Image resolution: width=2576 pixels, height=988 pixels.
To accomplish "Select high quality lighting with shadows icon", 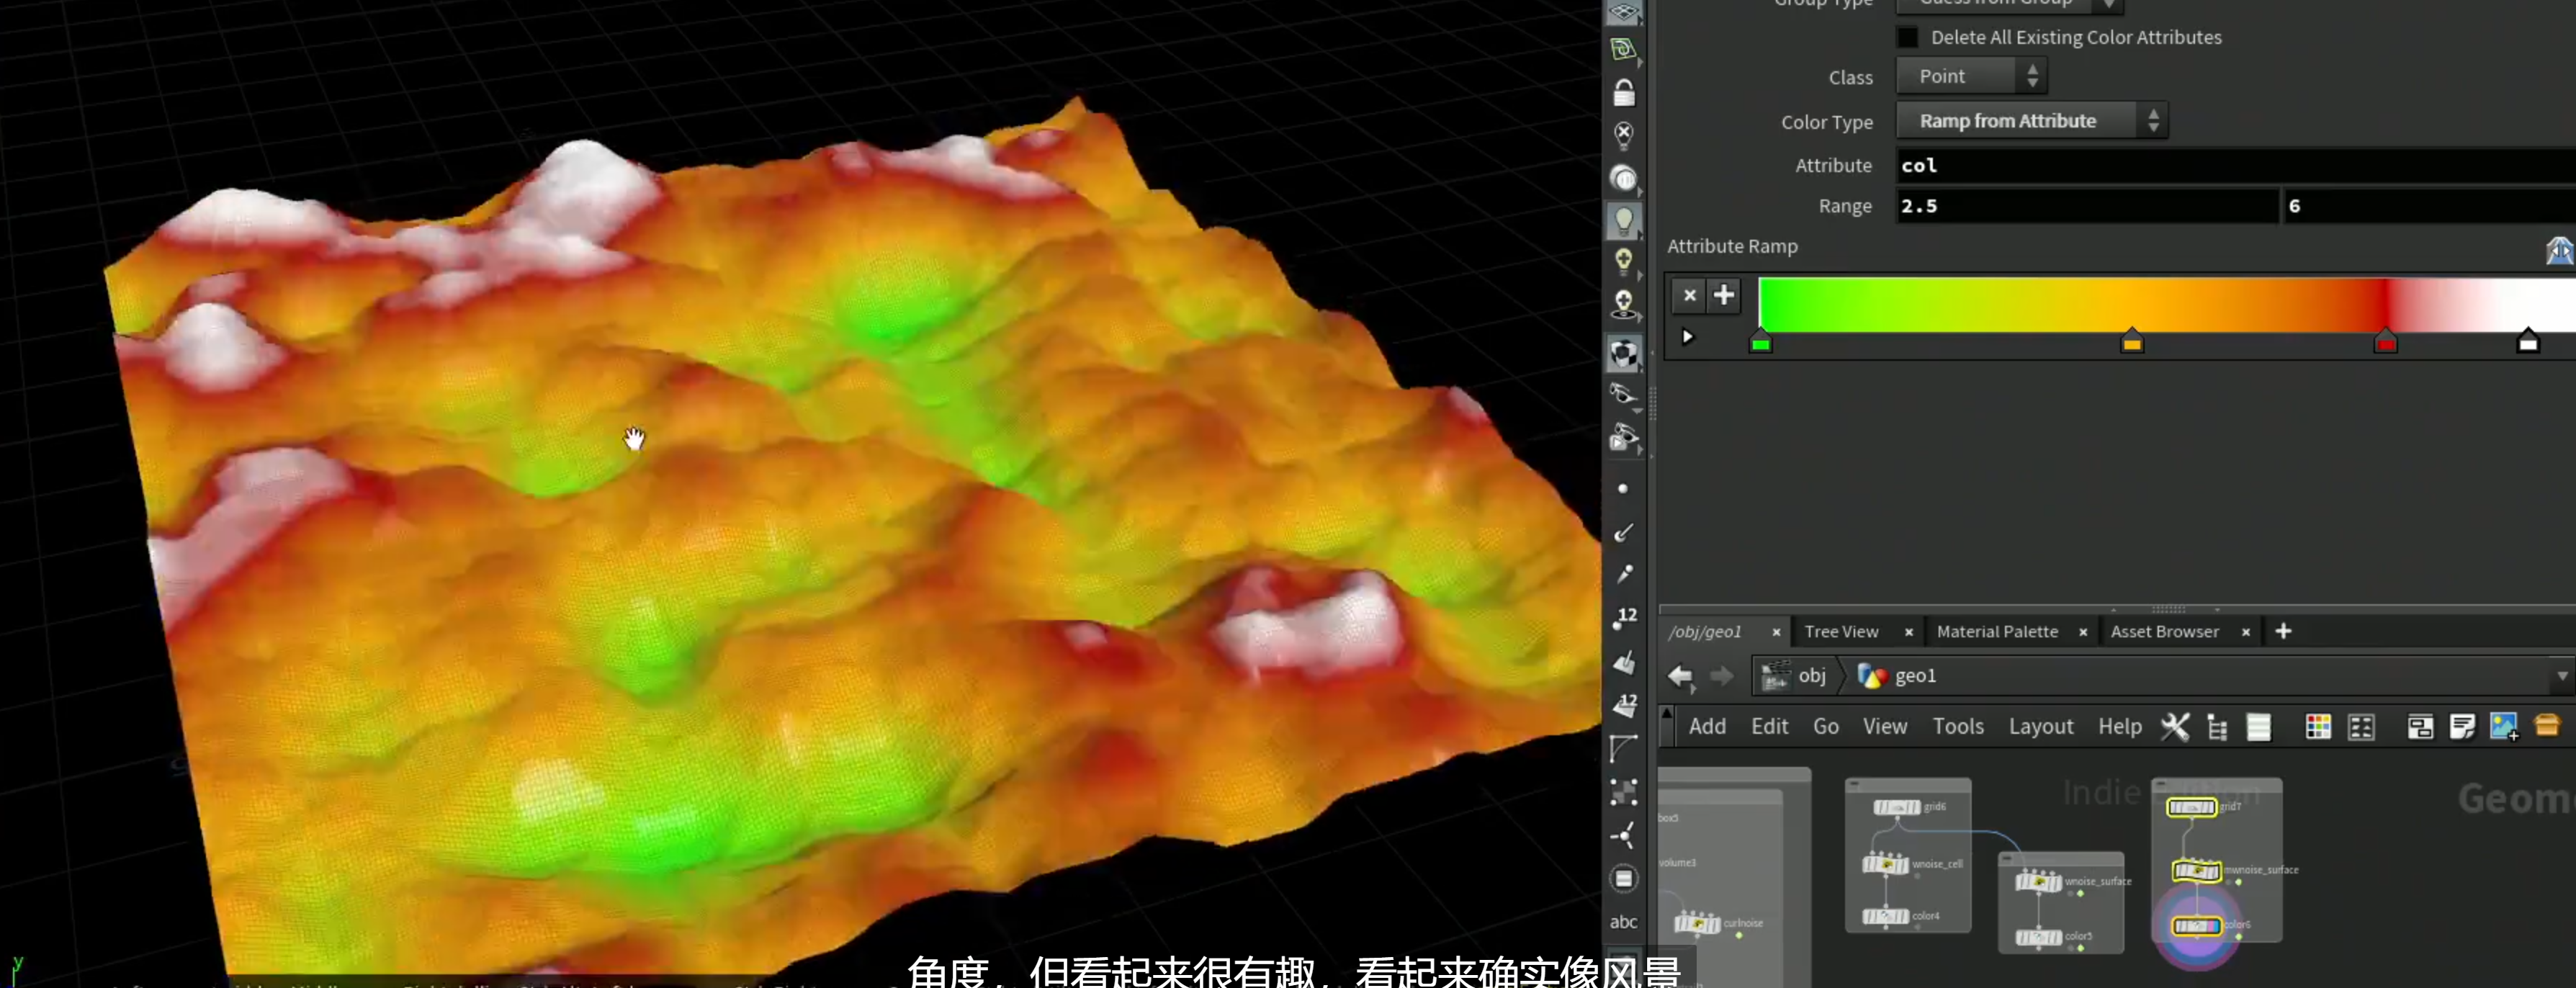I will [x=1624, y=304].
